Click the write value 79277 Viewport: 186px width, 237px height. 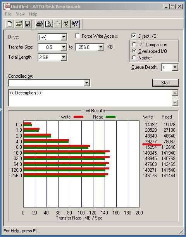pyautogui.click(x=151, y=142)
